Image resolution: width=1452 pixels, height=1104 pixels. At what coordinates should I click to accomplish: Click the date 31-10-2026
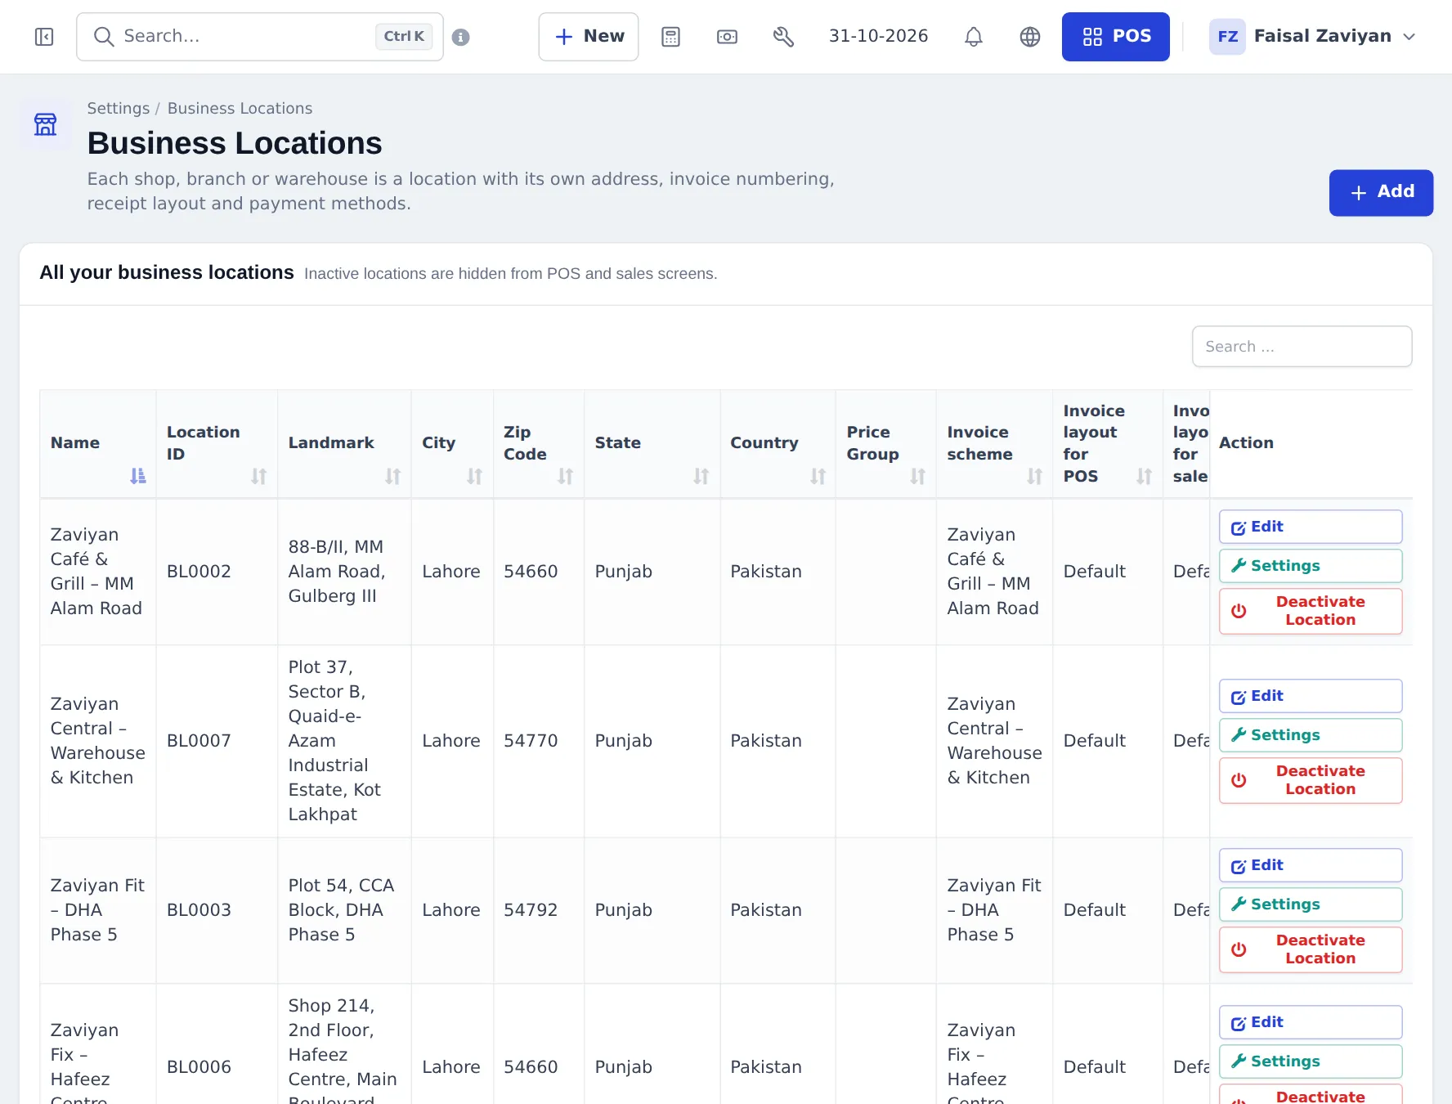(878, 36)
